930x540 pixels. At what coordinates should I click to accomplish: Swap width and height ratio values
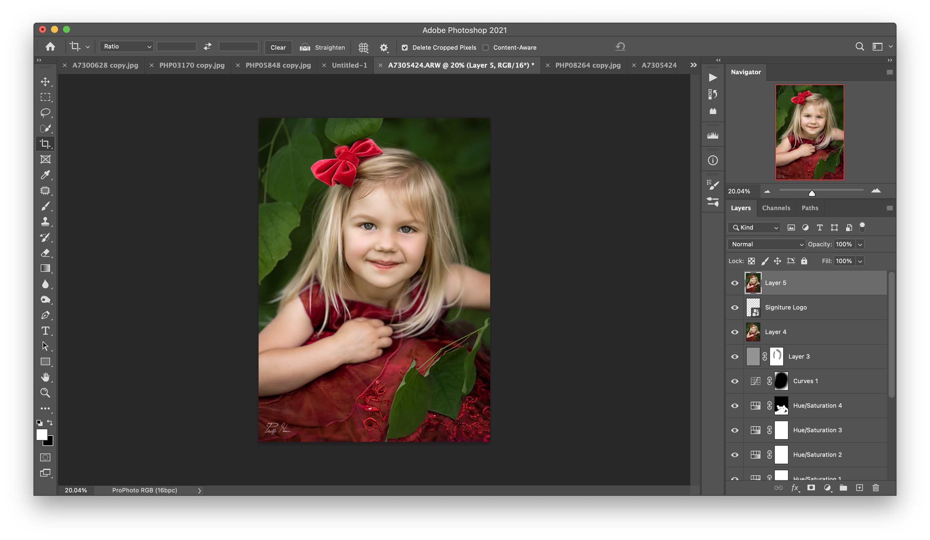[207, 46]
